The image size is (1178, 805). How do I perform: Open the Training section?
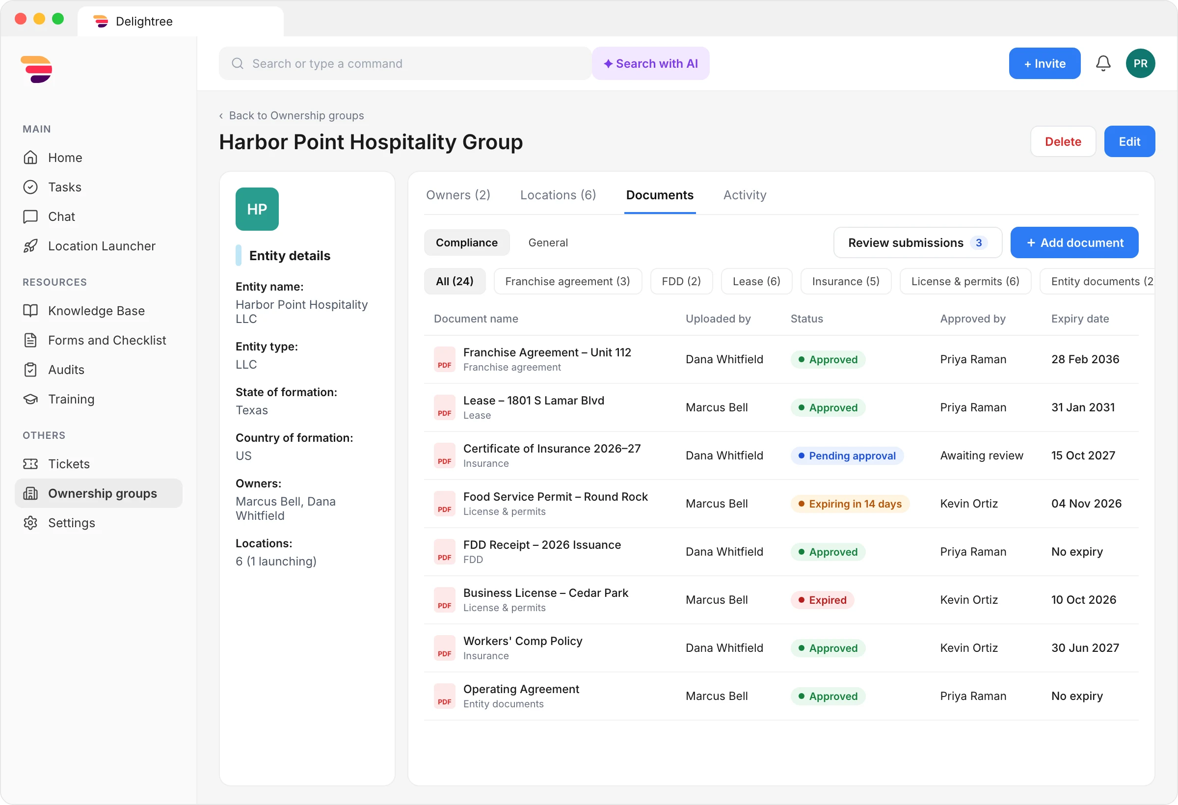pyautogui.click(x=99, y=399)
